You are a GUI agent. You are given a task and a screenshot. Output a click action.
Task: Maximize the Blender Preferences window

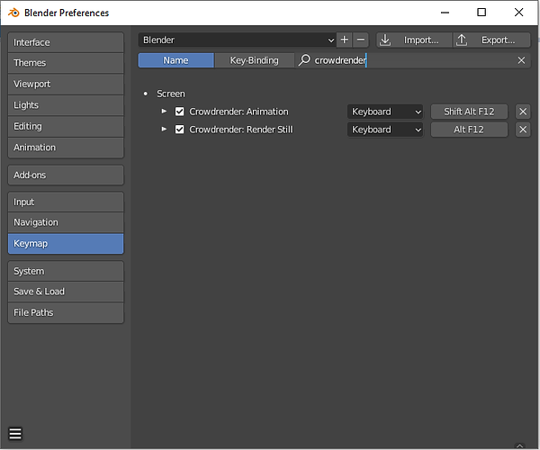point(481,13)
